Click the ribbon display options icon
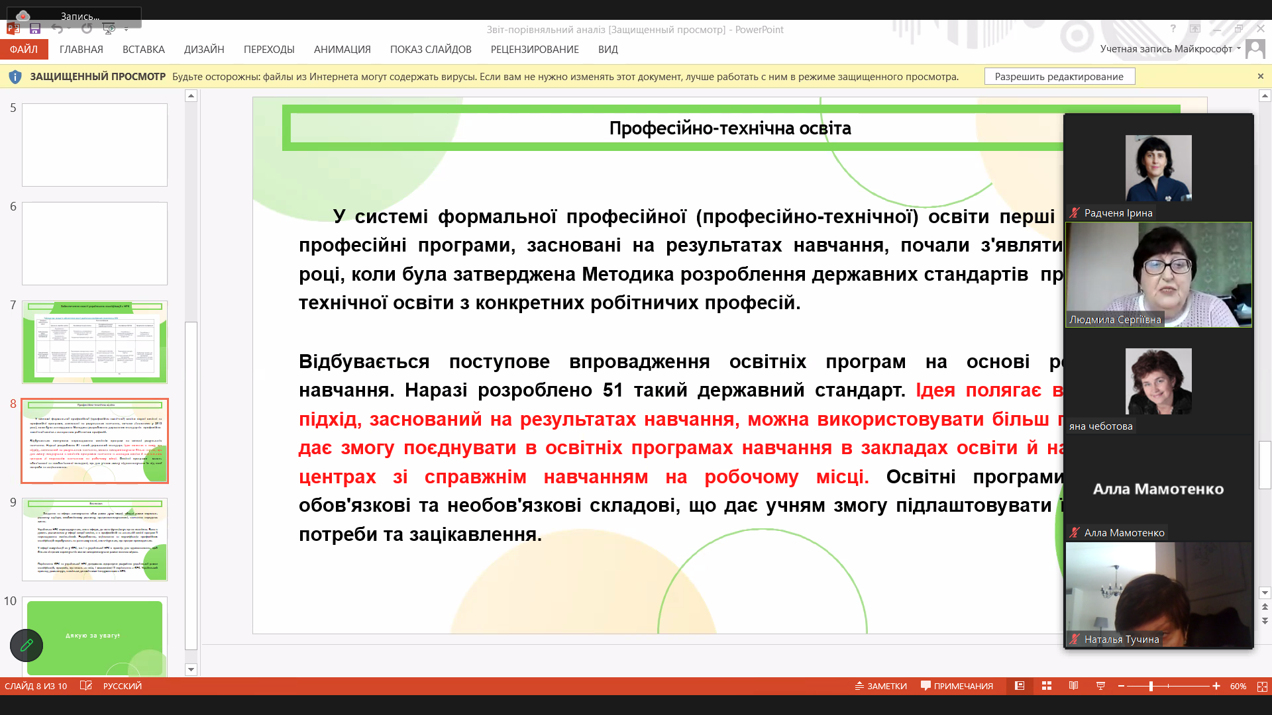 point(1194,28)
